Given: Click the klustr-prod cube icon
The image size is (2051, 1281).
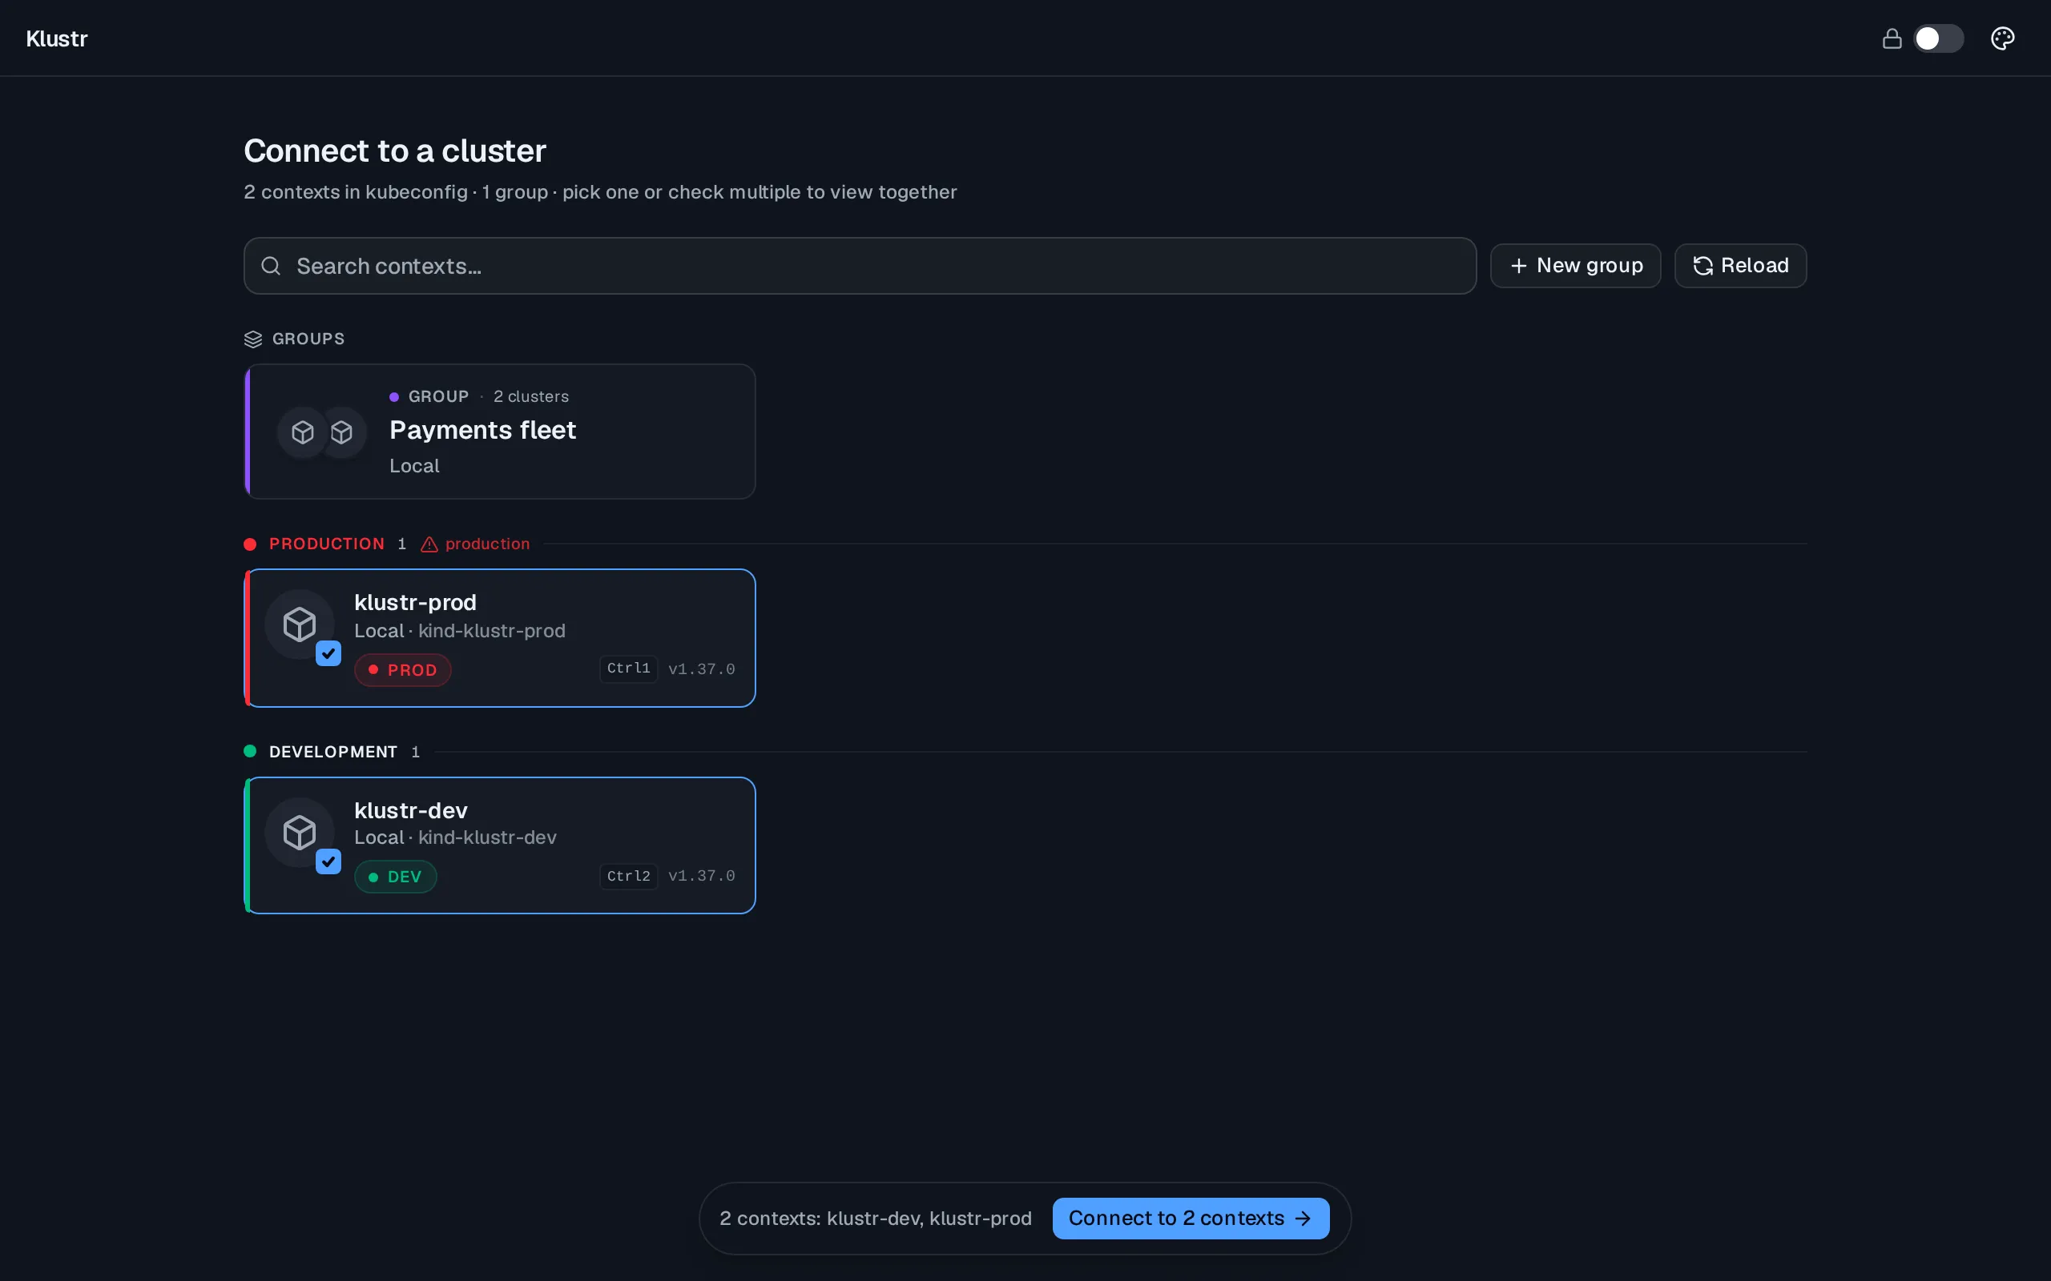Looking at the screenshot, I should [x=299, y=624].
